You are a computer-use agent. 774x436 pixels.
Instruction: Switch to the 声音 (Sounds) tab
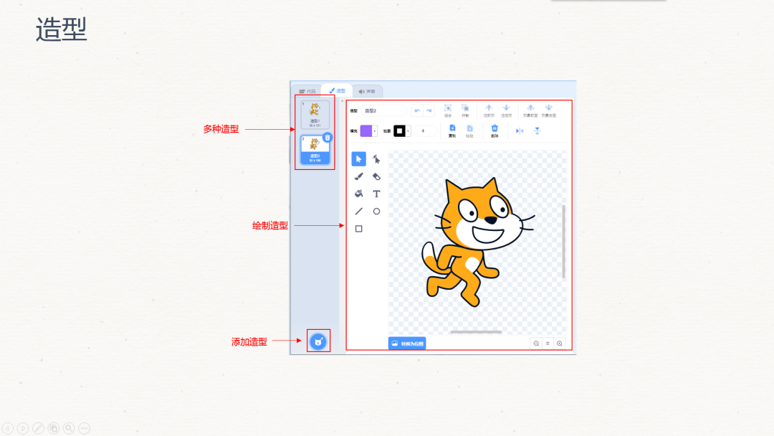click(x=367, y=91)
